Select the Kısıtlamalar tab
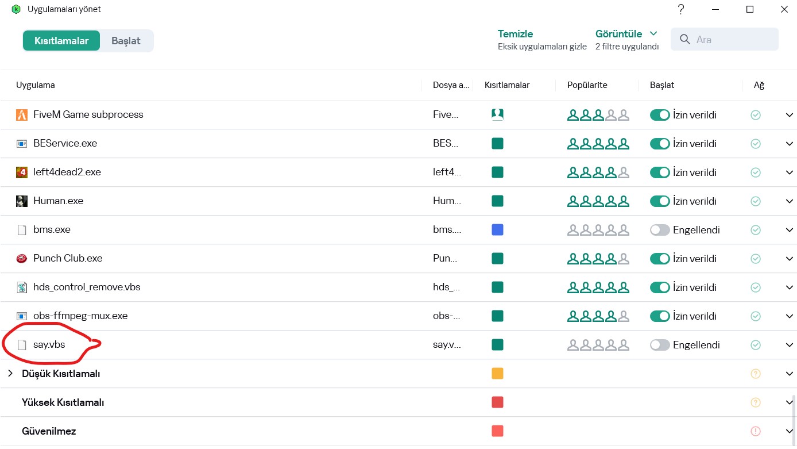 click(x=61, y=41)
